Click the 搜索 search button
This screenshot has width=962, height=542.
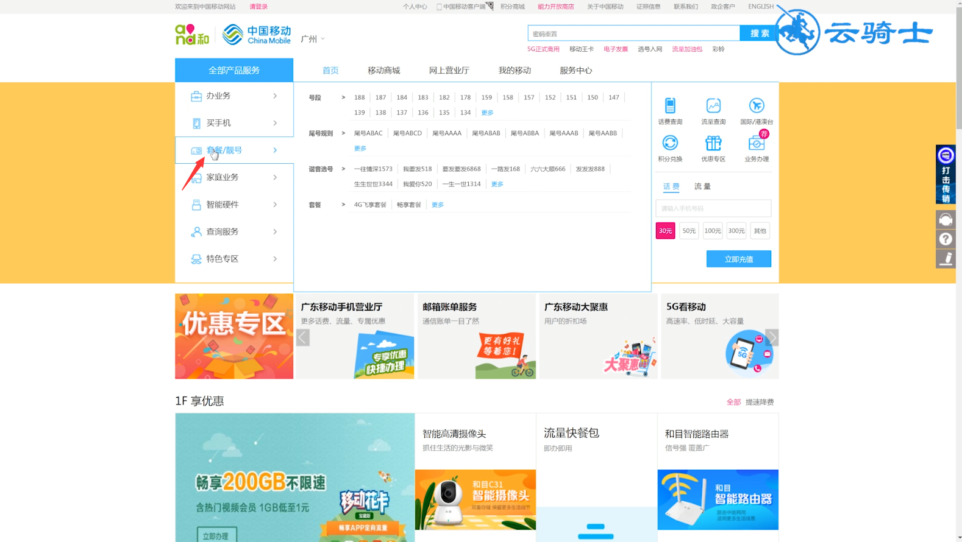[760, 33]
